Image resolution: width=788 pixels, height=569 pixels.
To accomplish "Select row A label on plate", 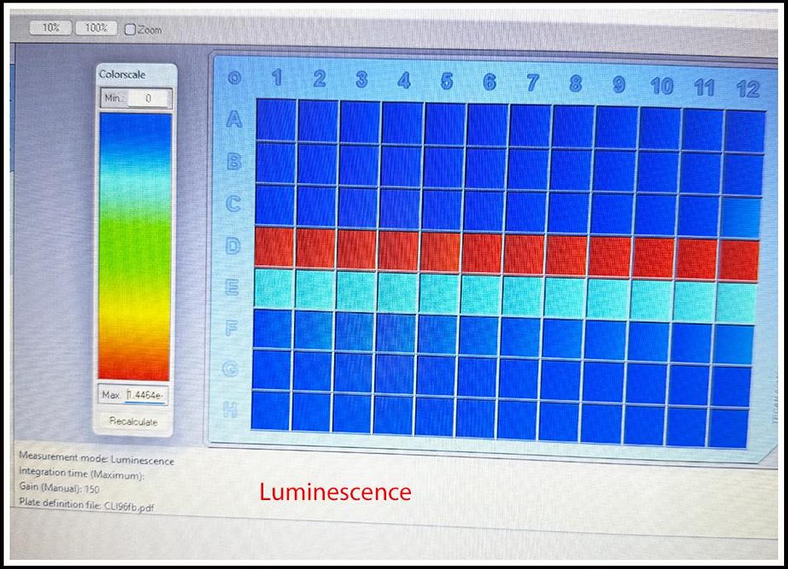I will pyautogui.click(x=234, y=119).
